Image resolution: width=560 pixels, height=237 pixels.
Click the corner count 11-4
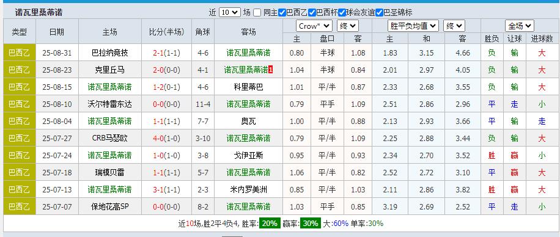[x=203, y=104]
